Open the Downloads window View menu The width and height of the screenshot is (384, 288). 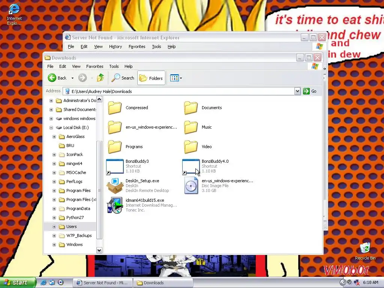[x=76, y=66]
